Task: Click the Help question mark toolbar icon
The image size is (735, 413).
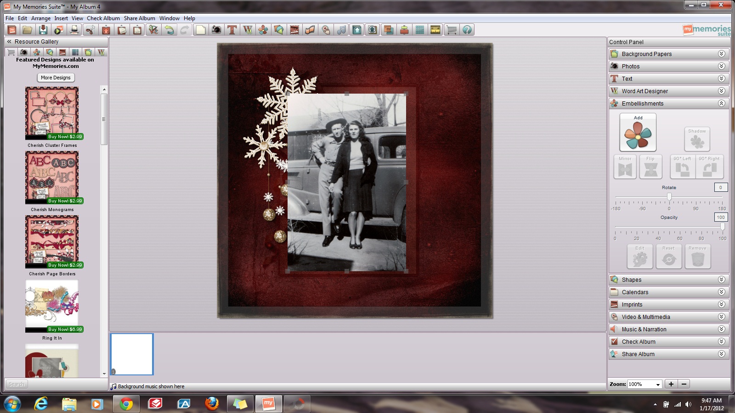Action: (467, 30)
